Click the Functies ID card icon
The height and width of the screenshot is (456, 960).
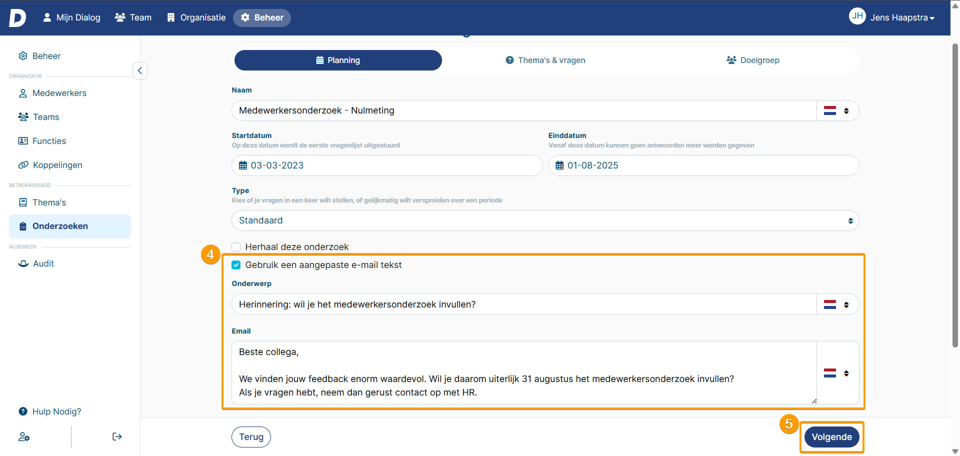point(23,141)
